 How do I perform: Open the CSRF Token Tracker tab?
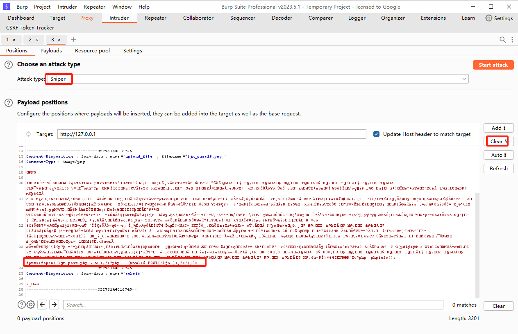tap(30, 28)
